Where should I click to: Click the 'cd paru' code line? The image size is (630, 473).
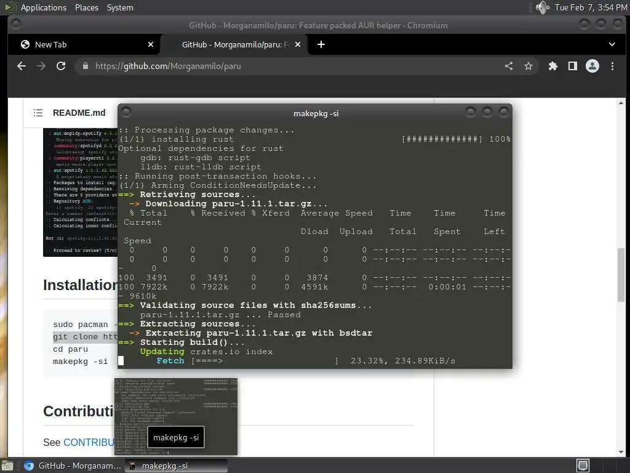pyautogui.click(x=70, y=349)
